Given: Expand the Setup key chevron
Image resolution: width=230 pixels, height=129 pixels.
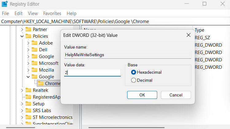Looking at the screenshot, I should (x=22, y=104).
